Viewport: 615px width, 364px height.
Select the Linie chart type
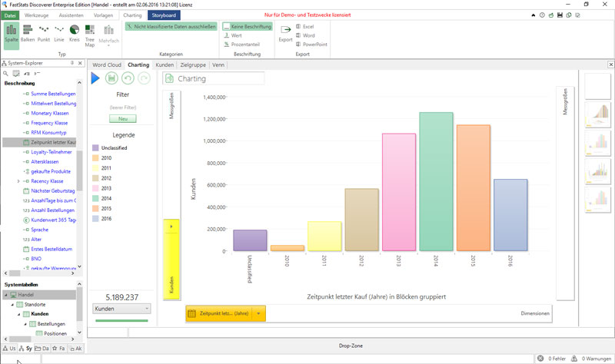(60, 35)
